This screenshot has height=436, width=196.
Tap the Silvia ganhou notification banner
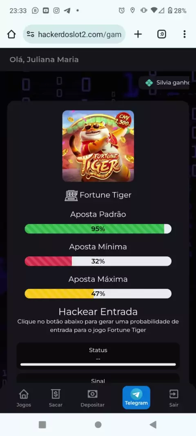(x=165, y=83)
